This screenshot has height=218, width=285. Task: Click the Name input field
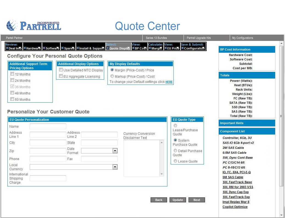(48, 126)
